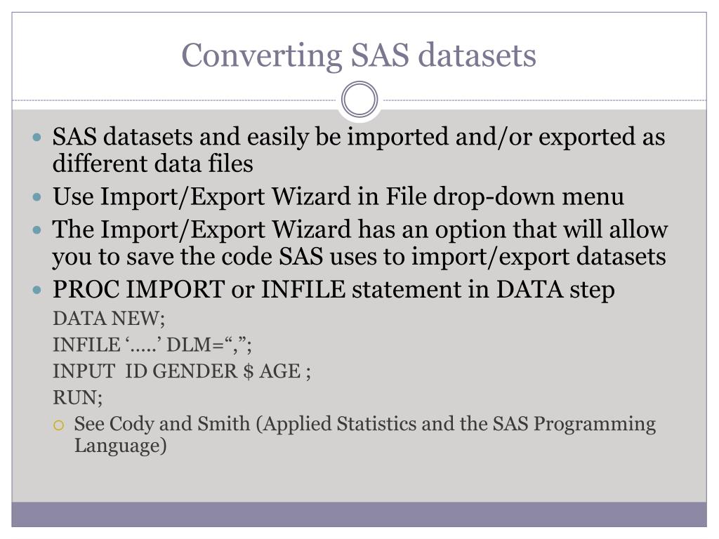The width and height of the screenshot is (719, 539).
Task: Click the circle ornament below the title
Action: click(x=359, y=100)
